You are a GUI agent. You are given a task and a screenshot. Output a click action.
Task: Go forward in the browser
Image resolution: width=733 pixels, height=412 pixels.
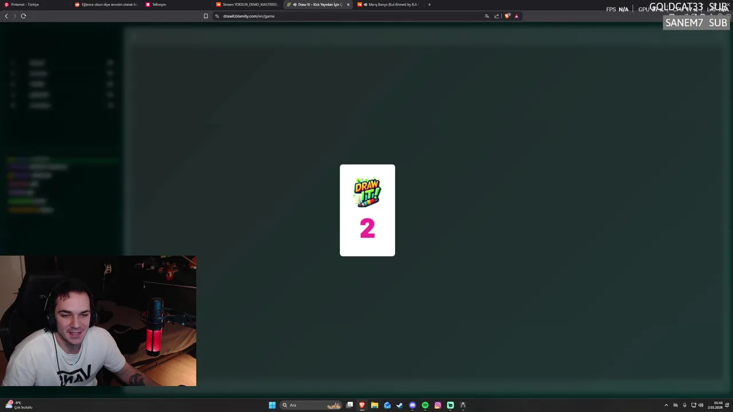coord(15,16)
